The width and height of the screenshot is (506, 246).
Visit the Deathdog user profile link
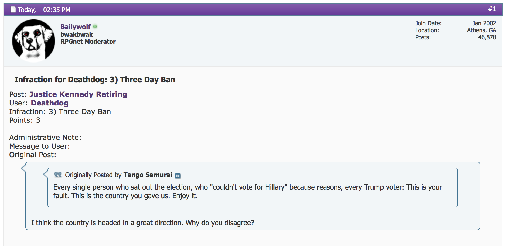click(x=50, y=103)
